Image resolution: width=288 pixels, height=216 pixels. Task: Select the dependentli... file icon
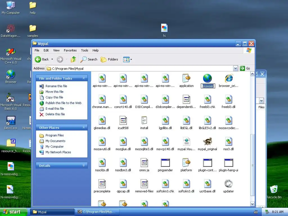click(x=186, y=99)
